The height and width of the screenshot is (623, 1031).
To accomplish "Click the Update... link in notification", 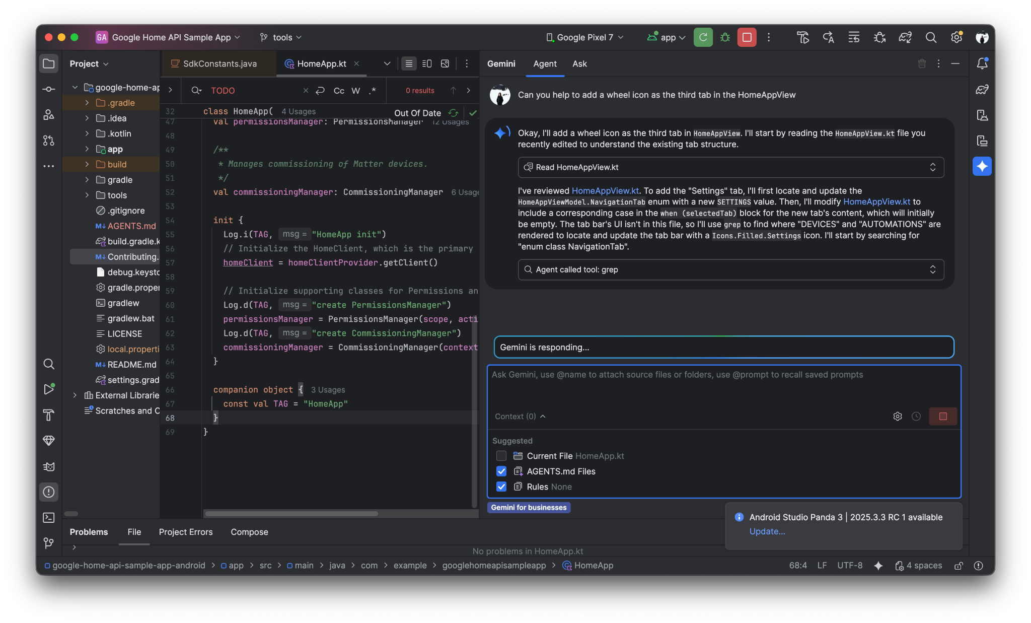I will [x=767, y=531].
